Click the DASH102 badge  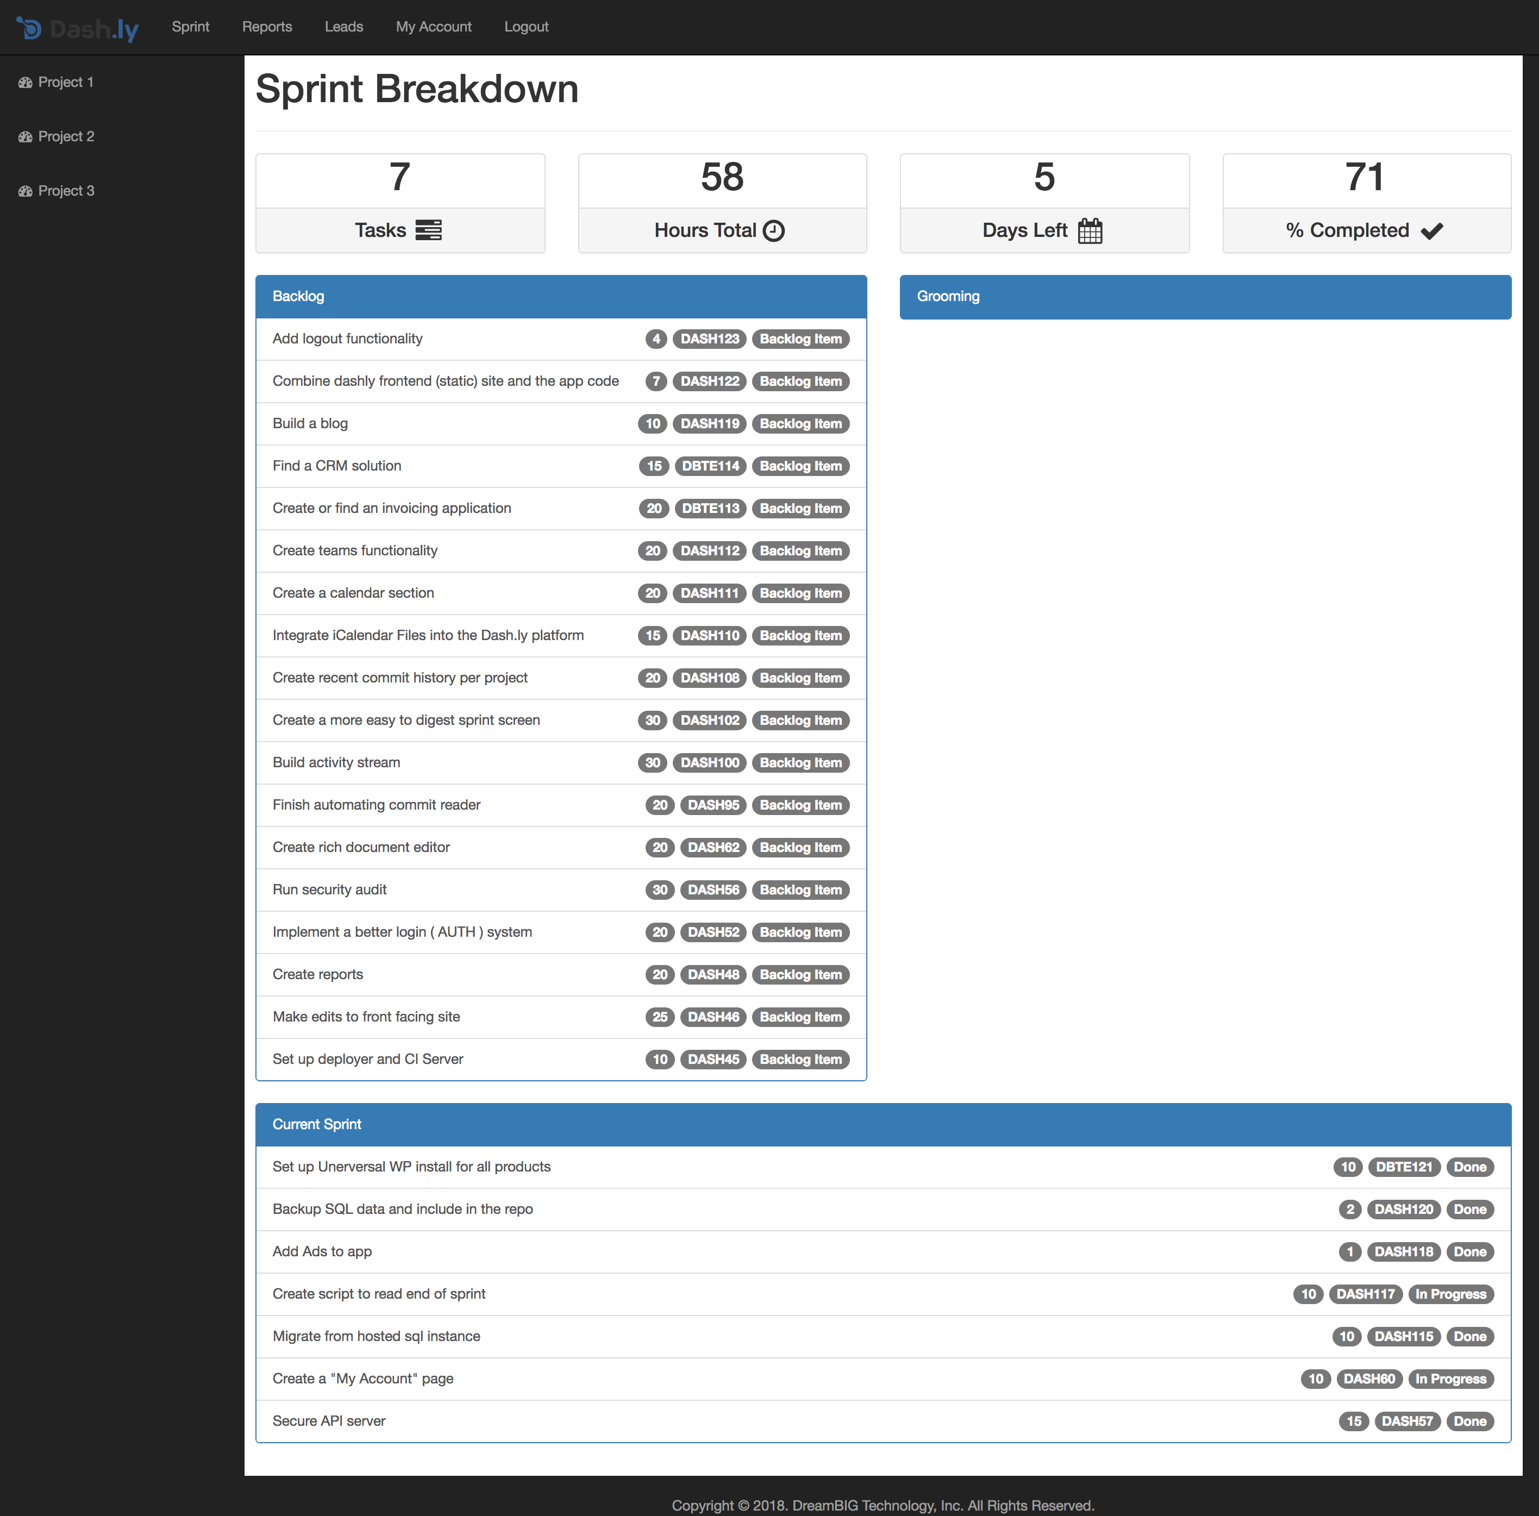710,721
